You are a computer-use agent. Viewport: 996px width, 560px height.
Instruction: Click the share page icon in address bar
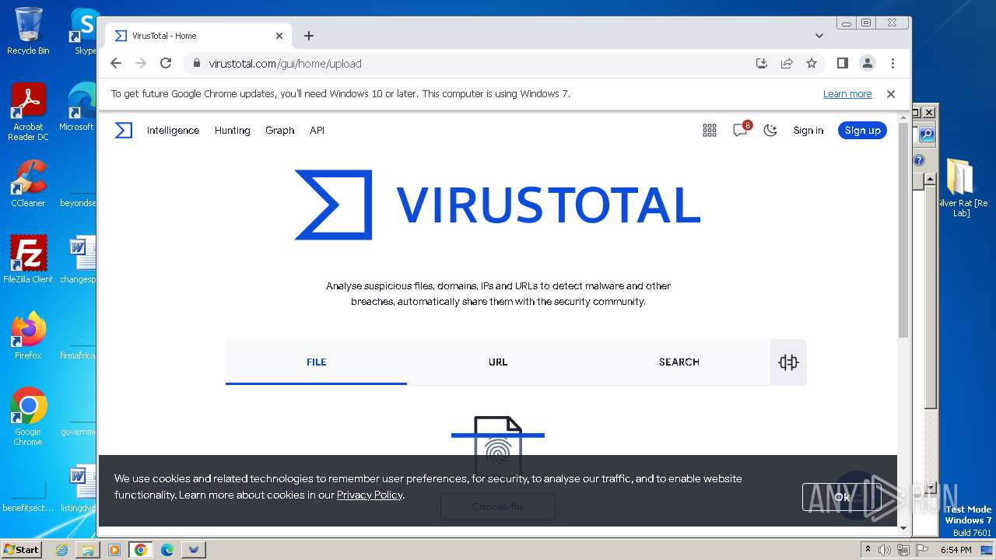point(787,63)
